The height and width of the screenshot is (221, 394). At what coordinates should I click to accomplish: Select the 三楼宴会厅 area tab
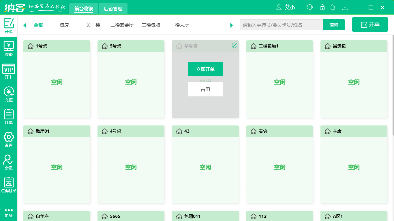pyautogui.click(x=122, y=25)
